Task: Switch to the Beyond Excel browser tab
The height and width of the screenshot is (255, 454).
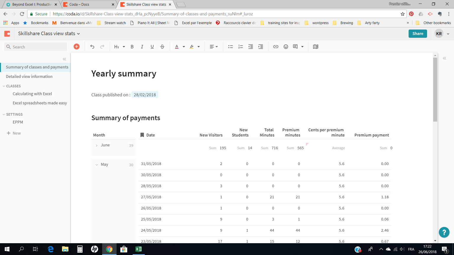Action: [x=32, y=4]
